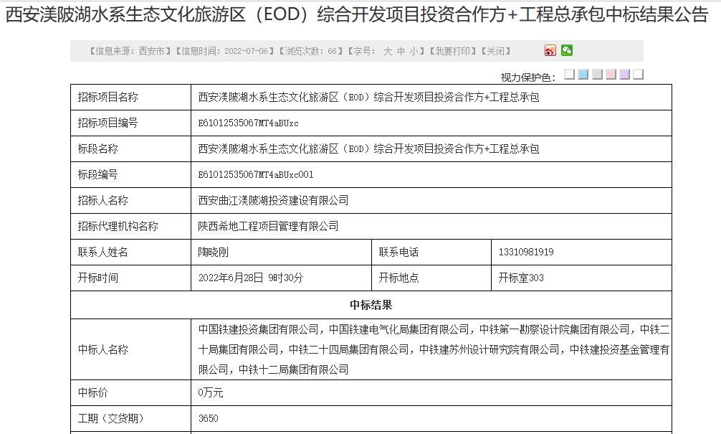Choose the gray eye-protection background swatch
721x434 pixels.
597,75
